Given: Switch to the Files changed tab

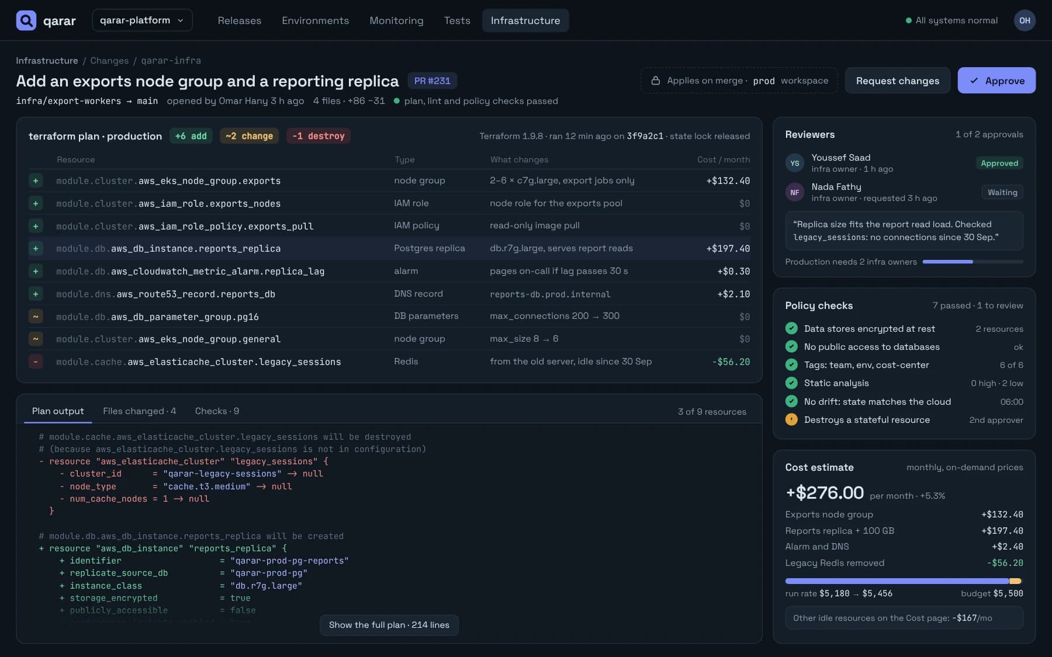Looking at the screenshot, I should (x=139, y=411).
